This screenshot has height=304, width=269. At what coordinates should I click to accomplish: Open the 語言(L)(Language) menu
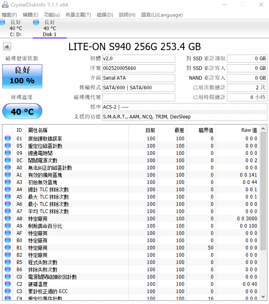(162, 15)
